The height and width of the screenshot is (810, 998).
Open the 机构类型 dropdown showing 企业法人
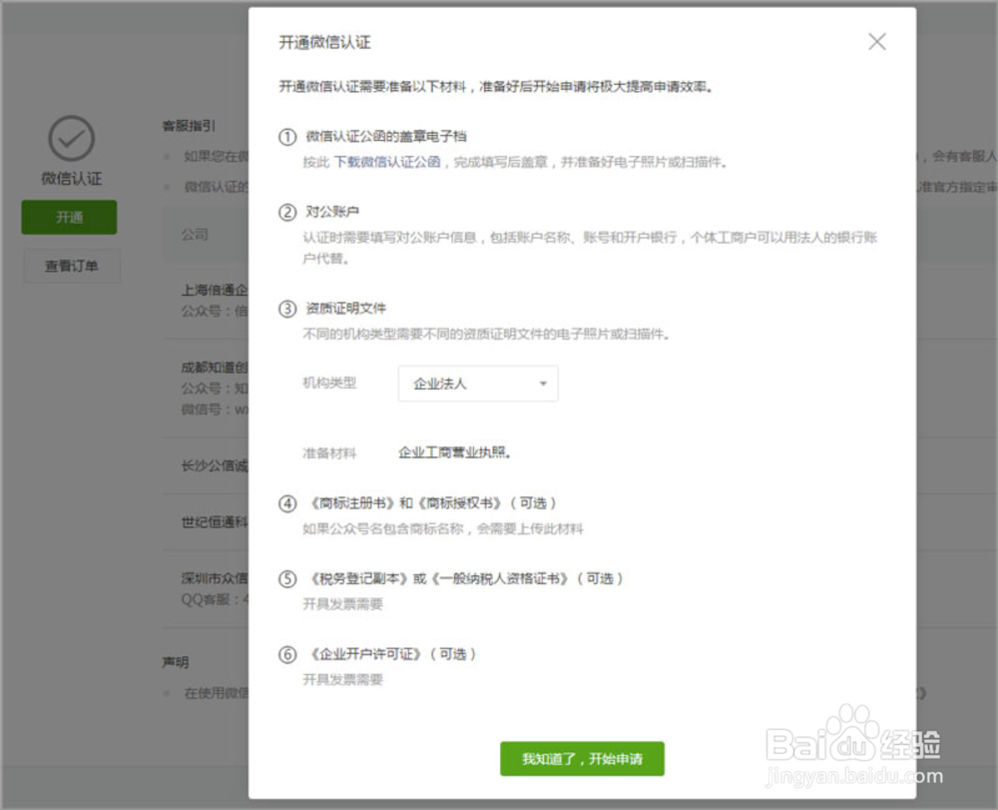[x=477, y=383]
